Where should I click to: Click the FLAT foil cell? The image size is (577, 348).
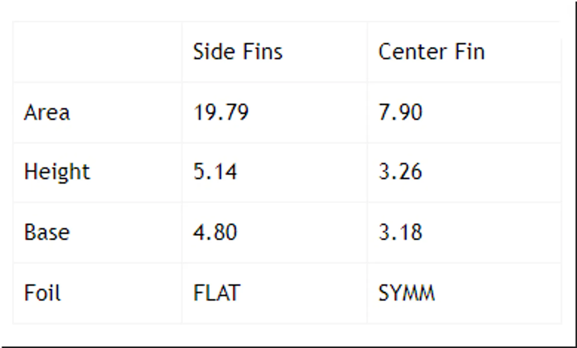[216, 293]
